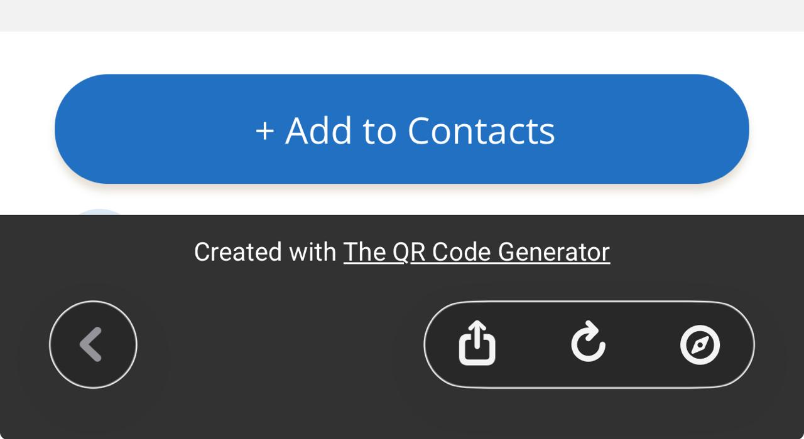Tap the Add to Contacts button

click(x=402, y=129)
